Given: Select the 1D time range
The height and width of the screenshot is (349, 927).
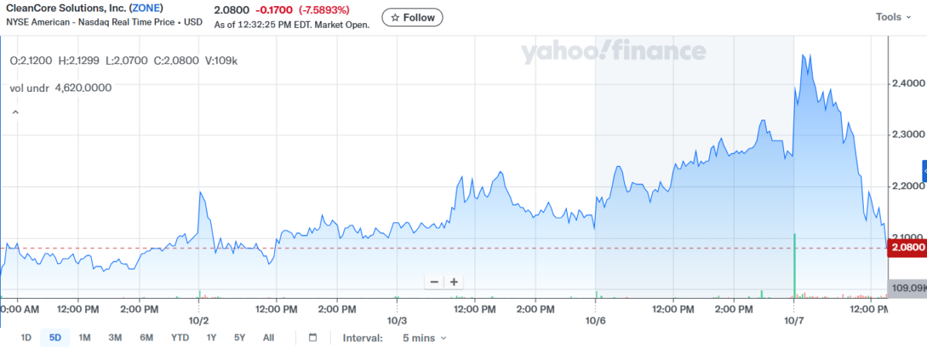Looking at the screenshot, I should point(26,337).
